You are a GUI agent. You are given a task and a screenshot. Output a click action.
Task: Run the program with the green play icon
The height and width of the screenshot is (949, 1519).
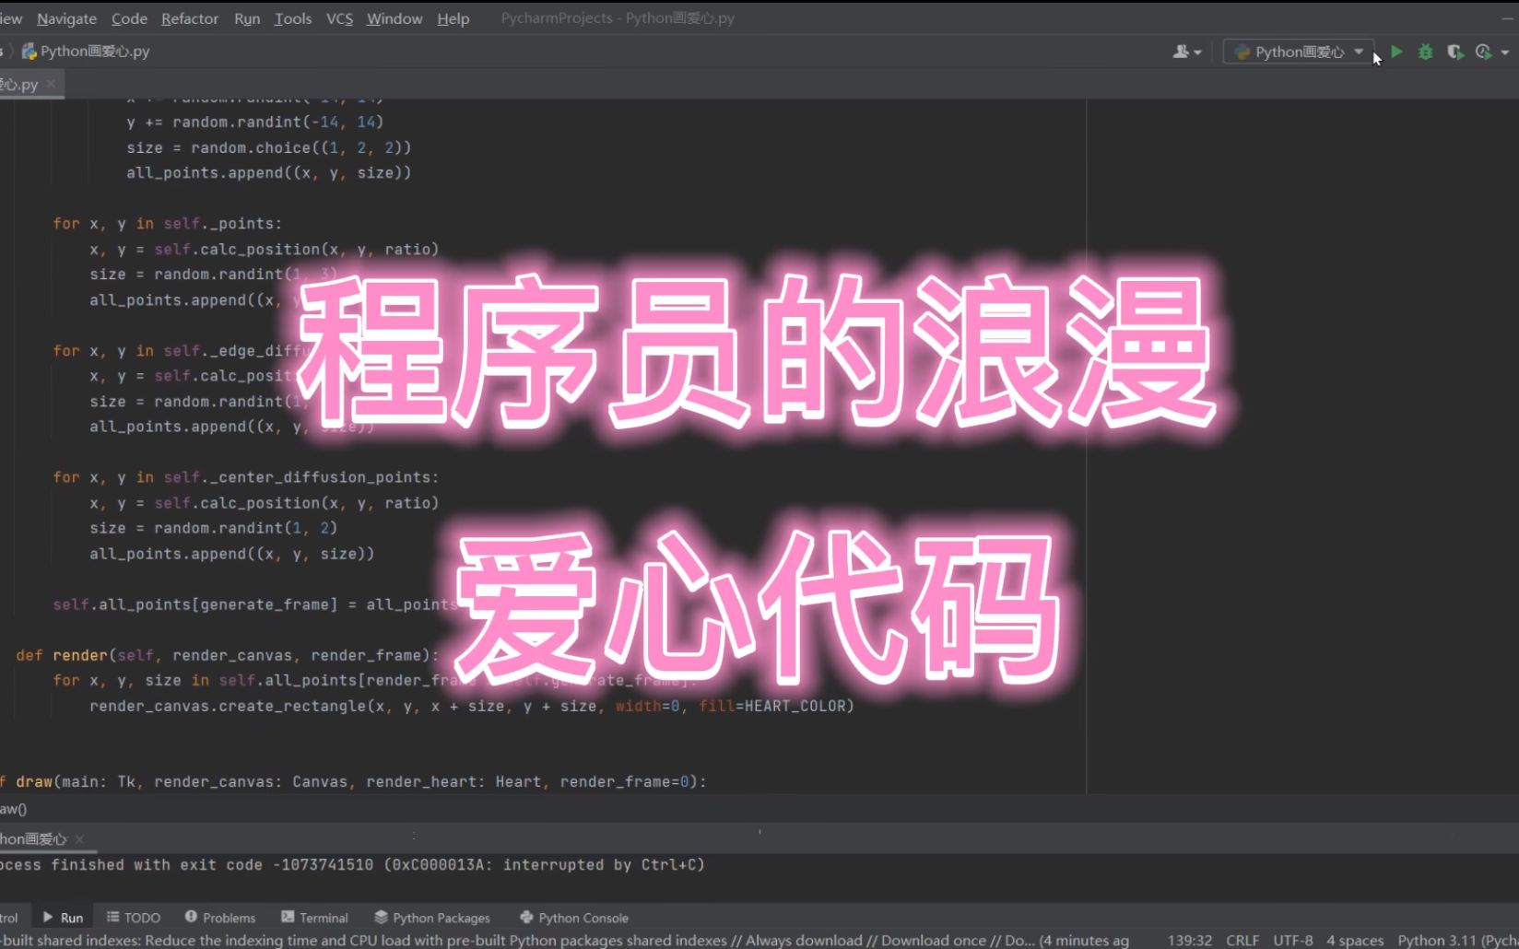1396,53
